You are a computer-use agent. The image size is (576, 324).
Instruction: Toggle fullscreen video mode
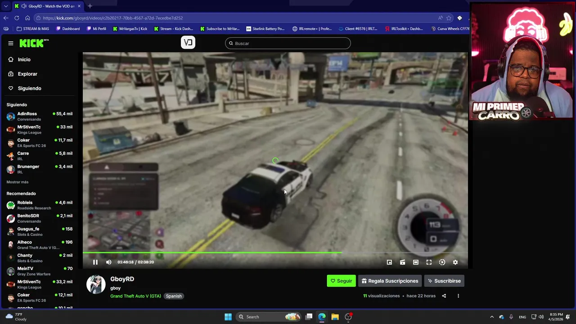(429, 262)
